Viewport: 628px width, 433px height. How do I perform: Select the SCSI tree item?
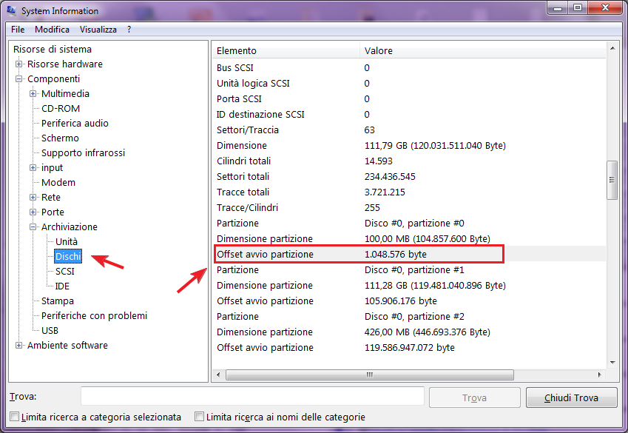65,272
